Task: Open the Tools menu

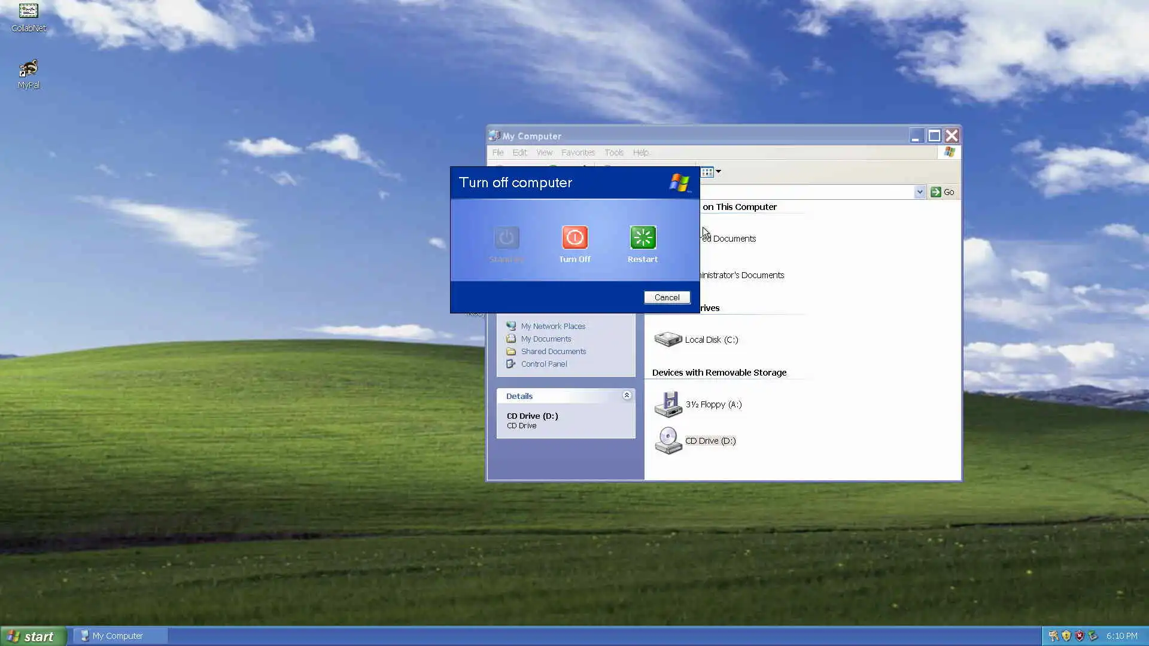Action: tap(613, 153)
